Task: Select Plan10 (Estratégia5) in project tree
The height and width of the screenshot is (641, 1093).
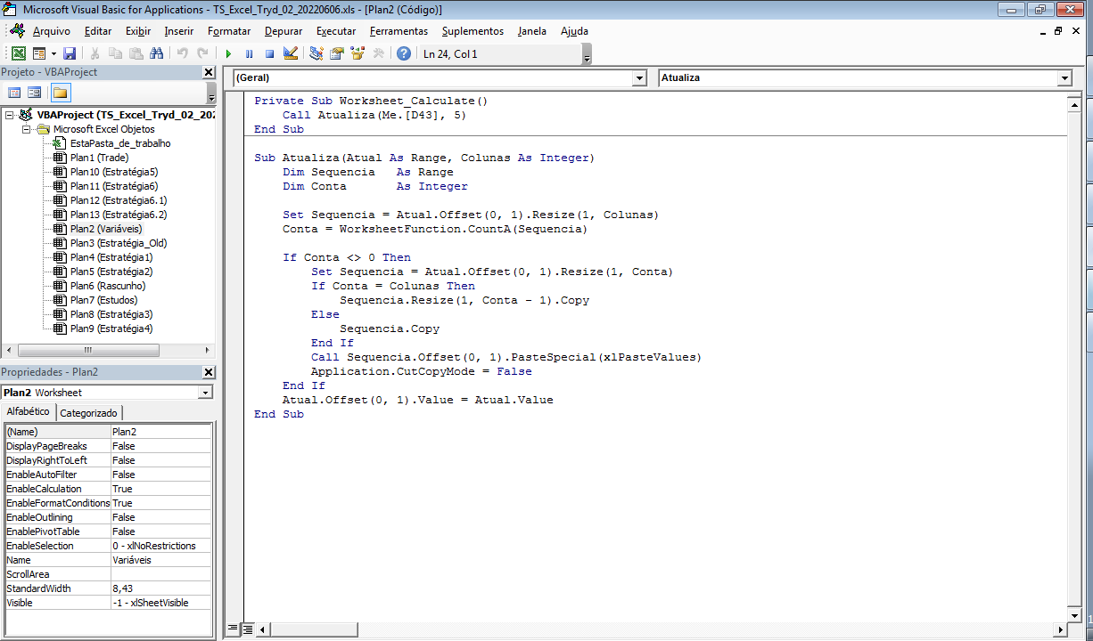Action: 114,172
